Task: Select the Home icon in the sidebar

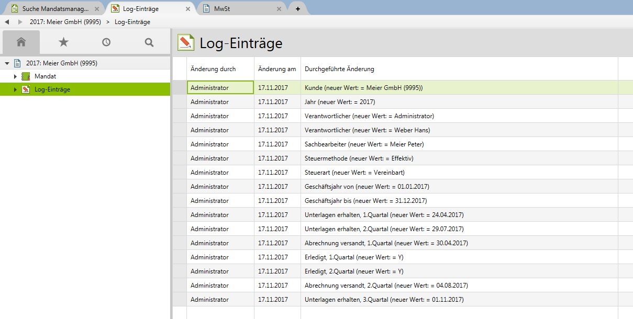Action: pos(21,41)
